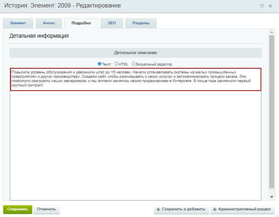
Task: Open Административный раздел button
Action: [x=243, y=210]
